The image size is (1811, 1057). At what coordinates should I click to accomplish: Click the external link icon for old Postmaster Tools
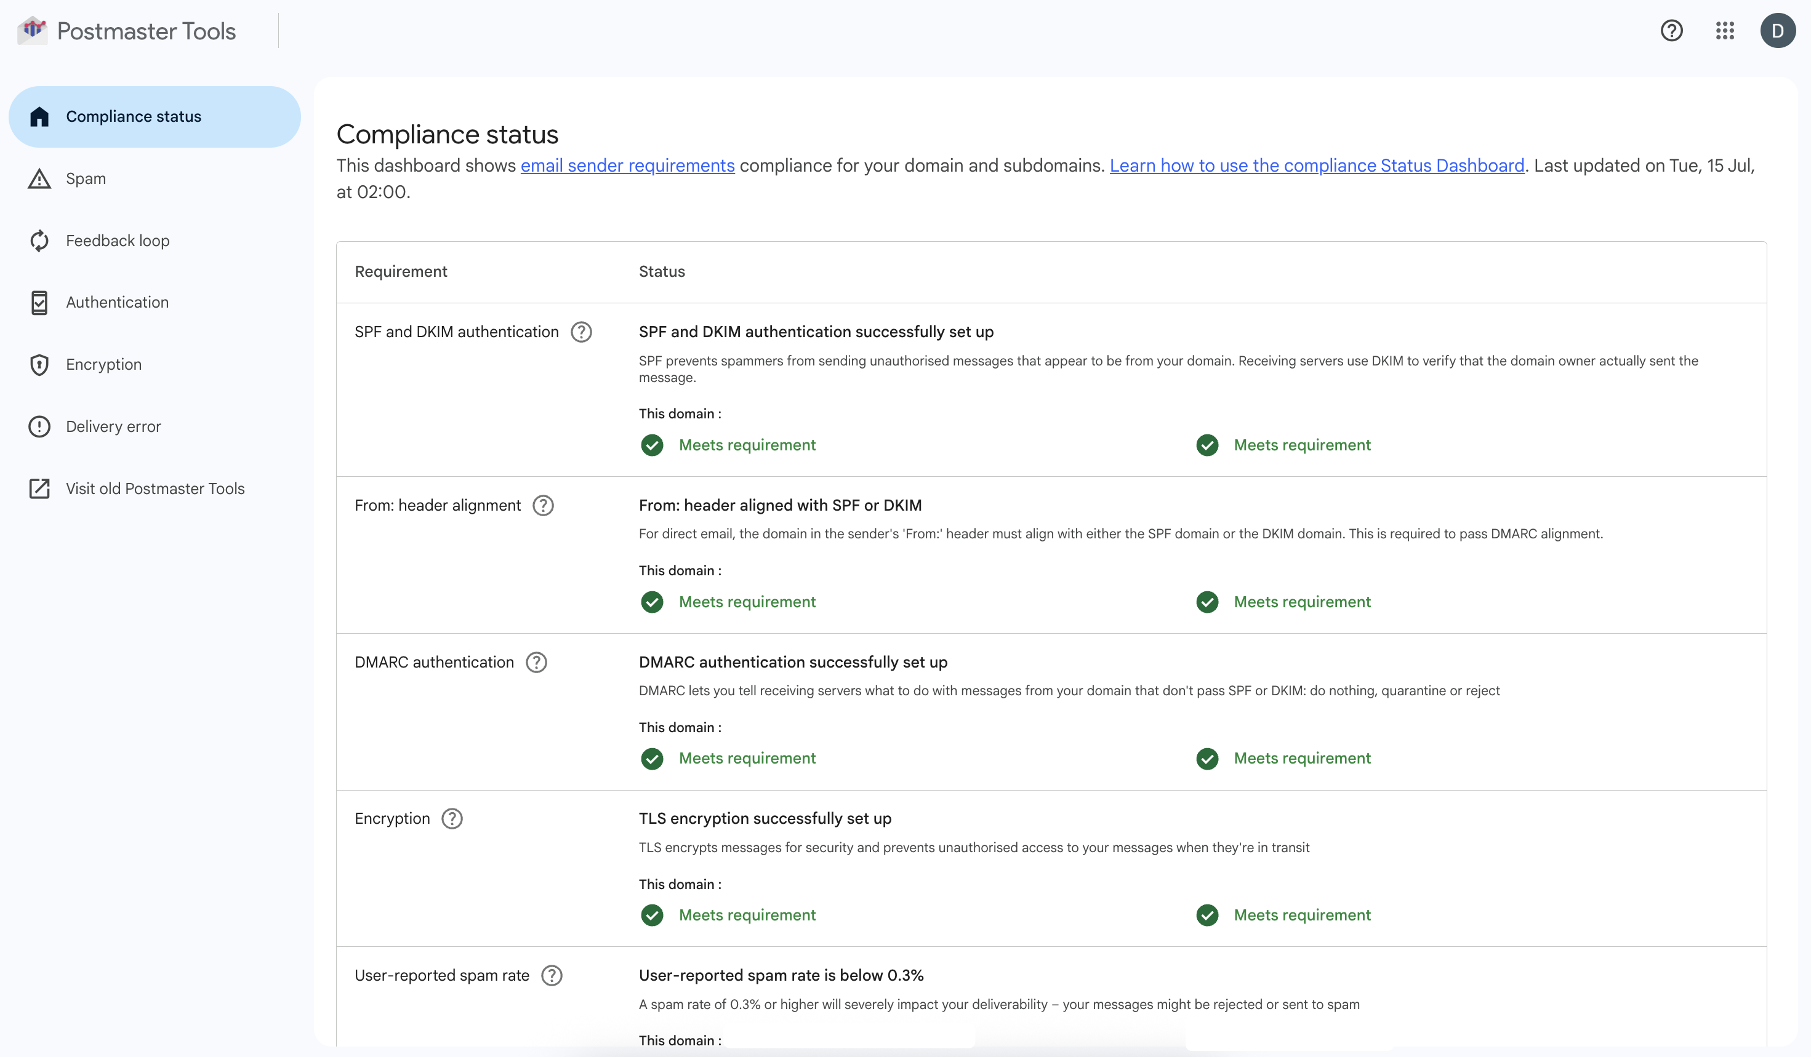[39, 489]
